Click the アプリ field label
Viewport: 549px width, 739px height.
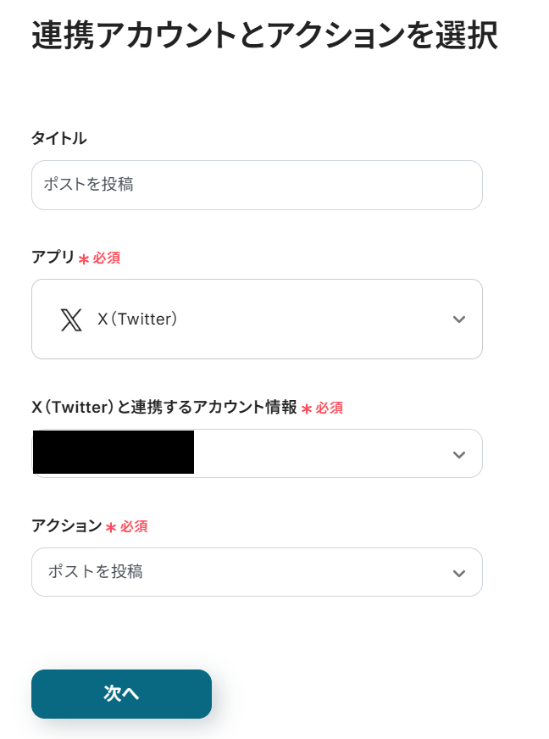[x=53, y=258]
